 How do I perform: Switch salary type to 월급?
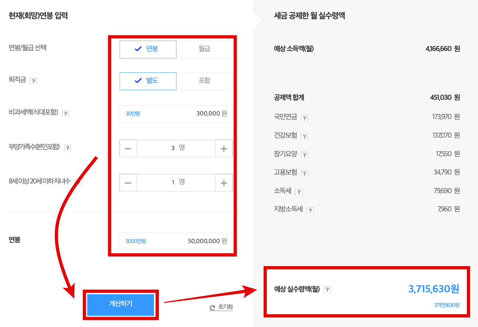(204, 49)
